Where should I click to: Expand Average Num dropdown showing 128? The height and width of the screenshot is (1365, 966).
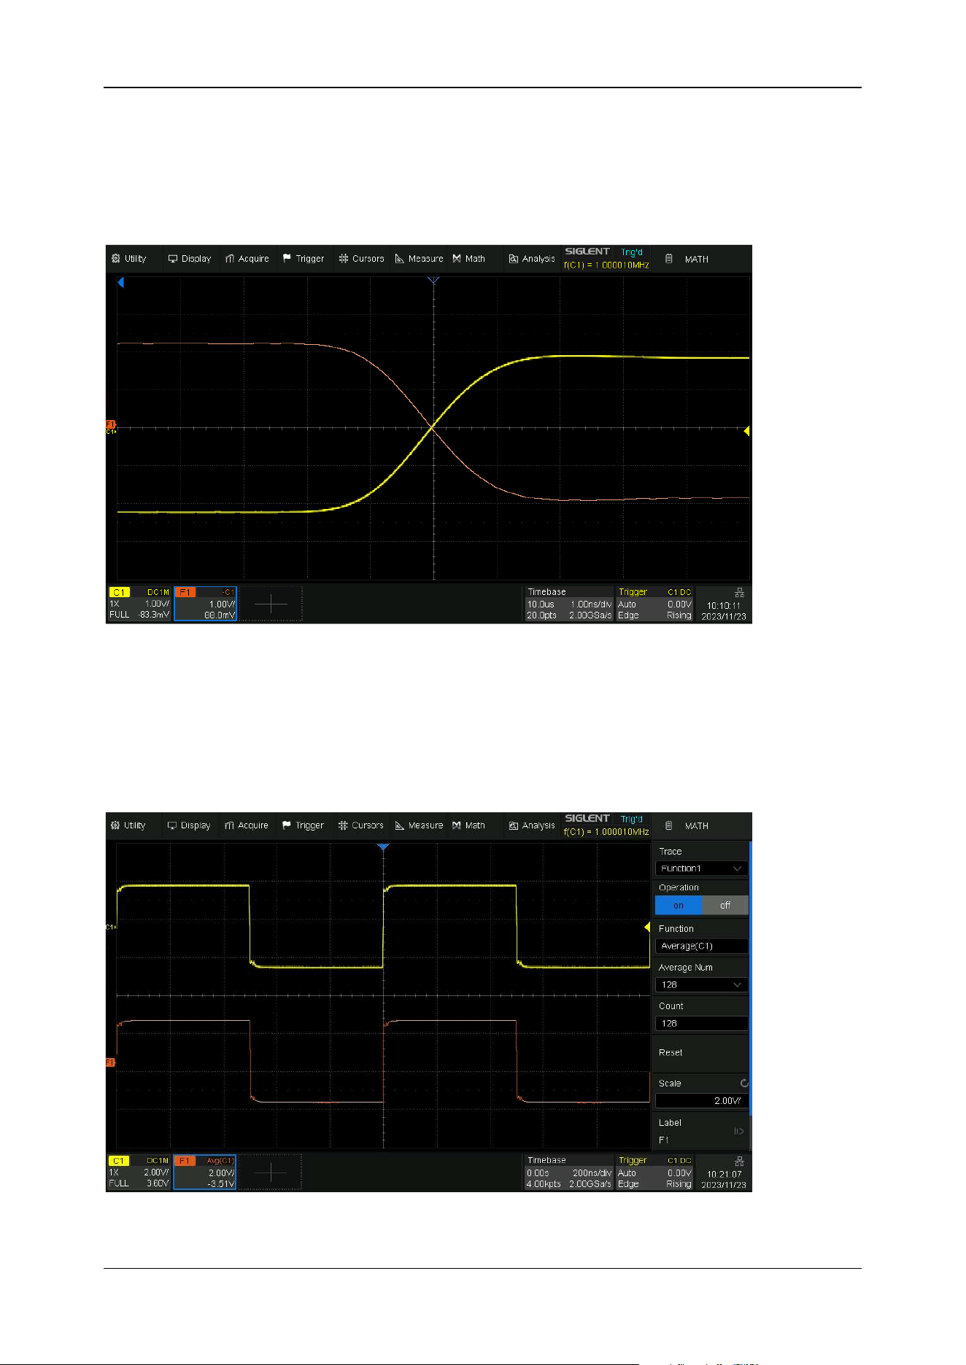point(701,984)
